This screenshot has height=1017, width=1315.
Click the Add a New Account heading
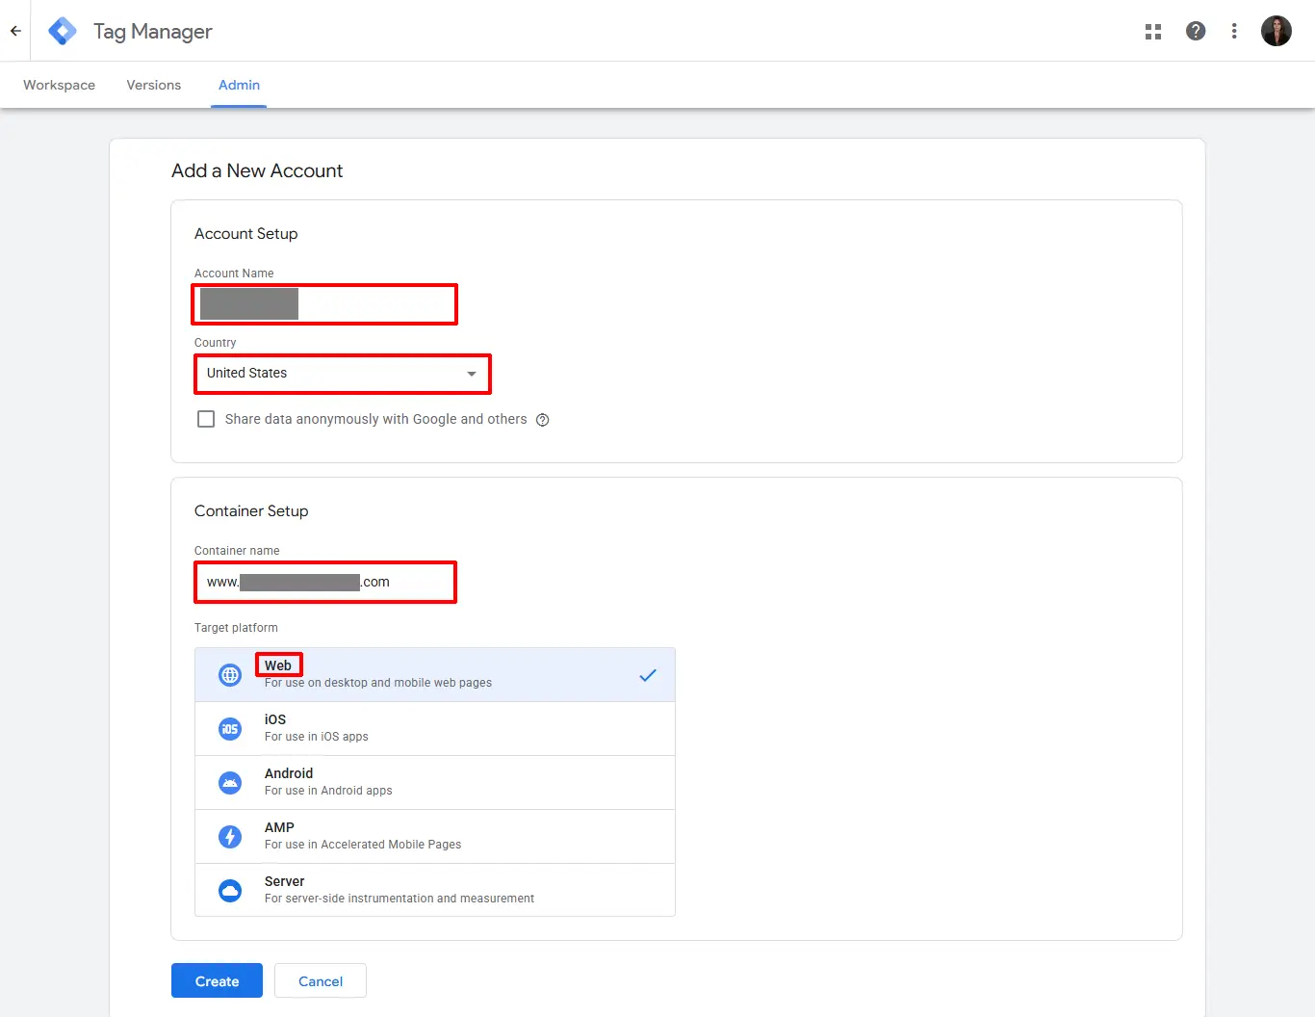(257, 170)
